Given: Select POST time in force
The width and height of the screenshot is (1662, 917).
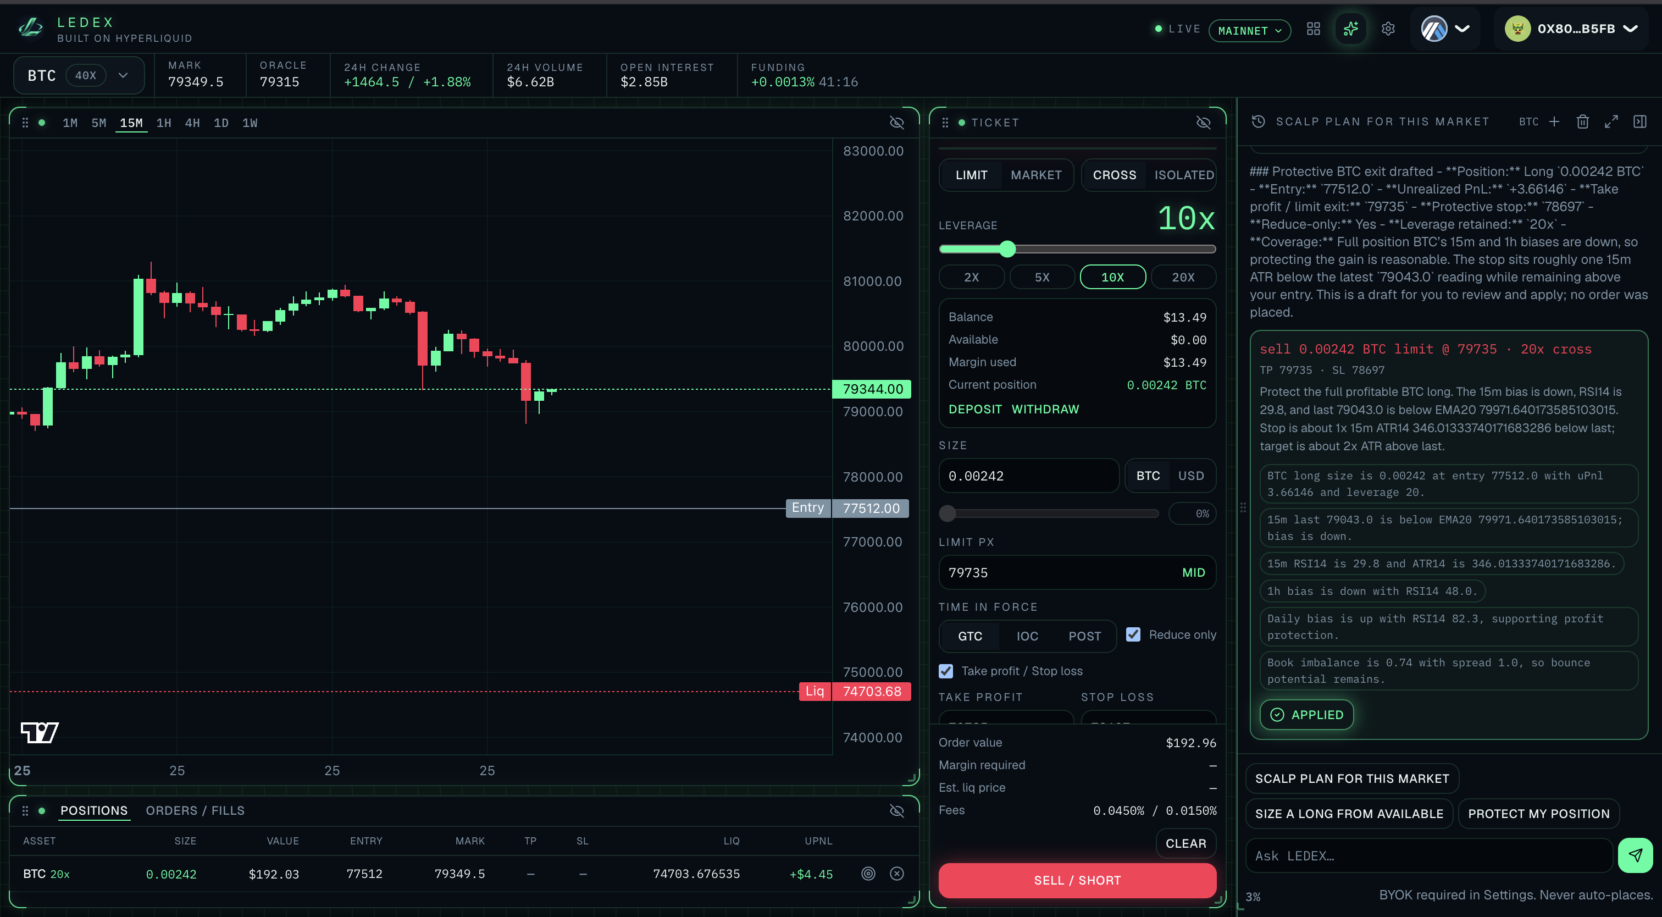Looking at the screenshot, I should [x=1084, y=636].
